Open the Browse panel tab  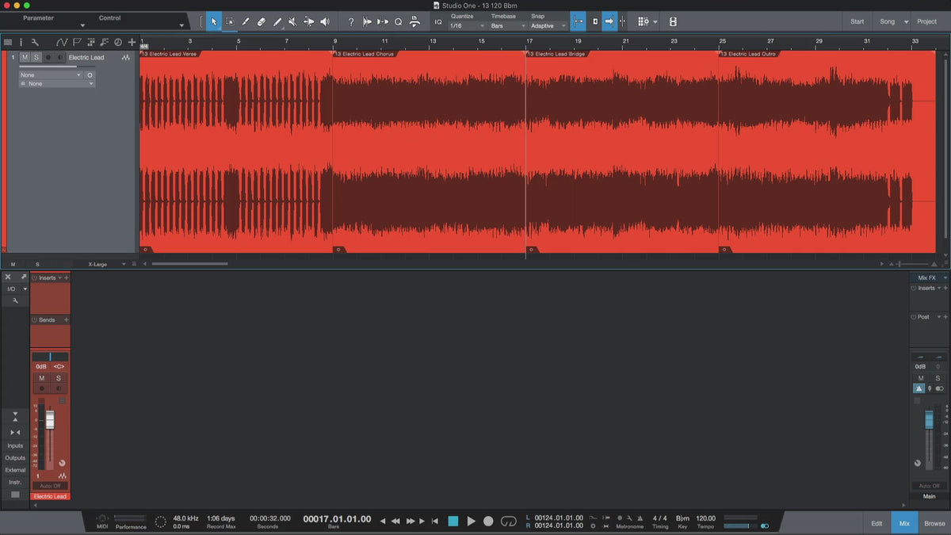(x=934, y=523)
